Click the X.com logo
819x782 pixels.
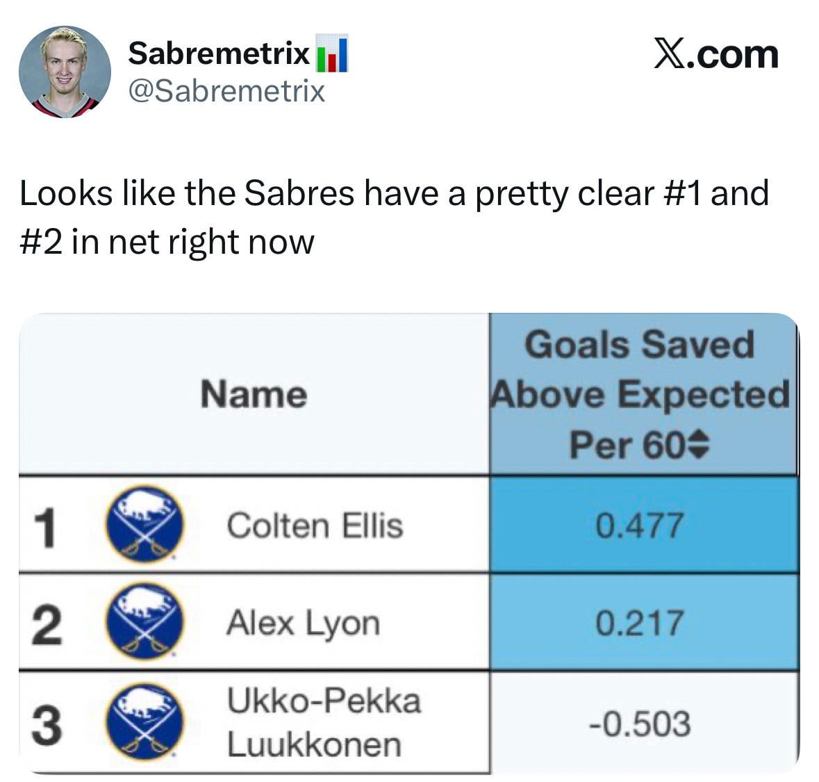[x=715, y=54]
